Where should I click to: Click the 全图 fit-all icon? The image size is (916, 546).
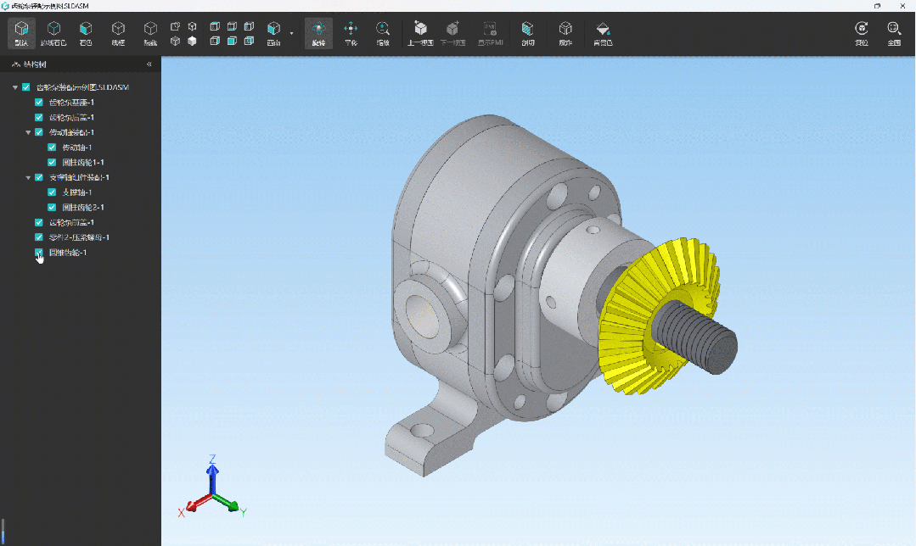click(894, 32)
